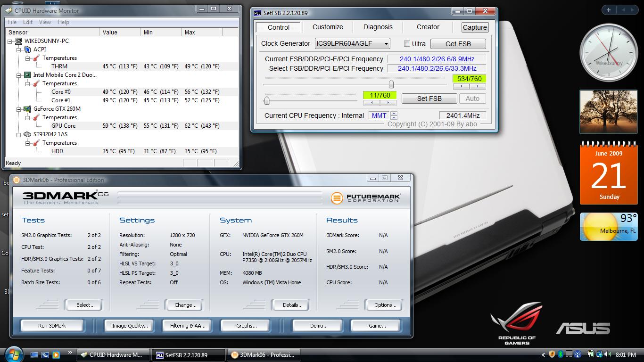
Task: Switch to 3DMark06 taskbar button
Action: point(265,355)
